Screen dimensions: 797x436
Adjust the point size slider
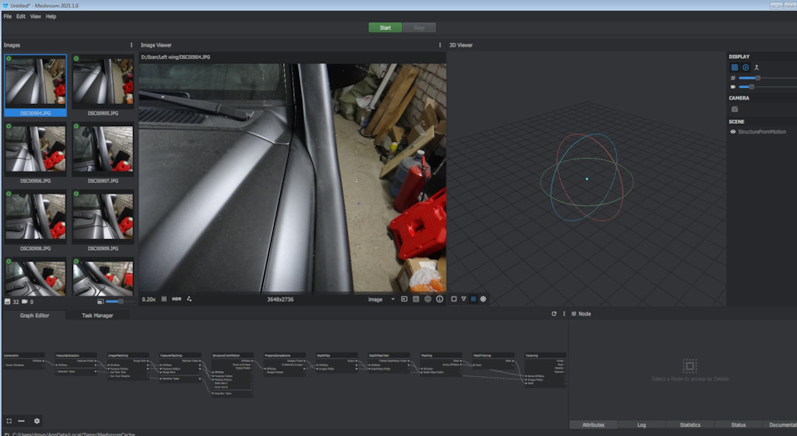click(767, 78)
